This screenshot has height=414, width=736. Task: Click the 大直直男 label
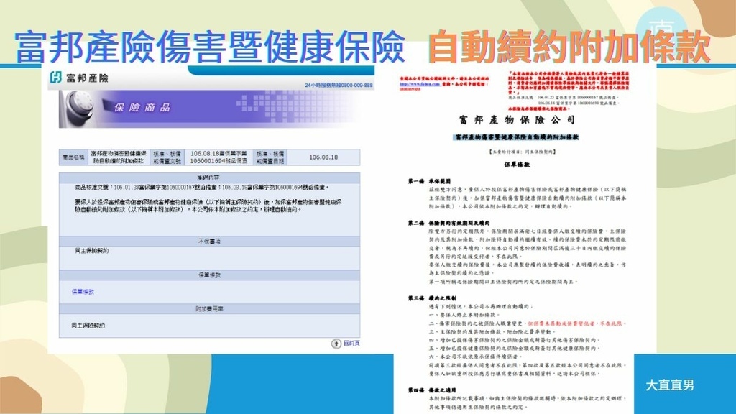coord(669,385)
